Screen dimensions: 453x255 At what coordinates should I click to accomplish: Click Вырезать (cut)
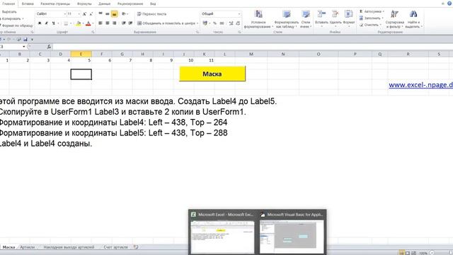pyautogui.click(x=9, y=12)
